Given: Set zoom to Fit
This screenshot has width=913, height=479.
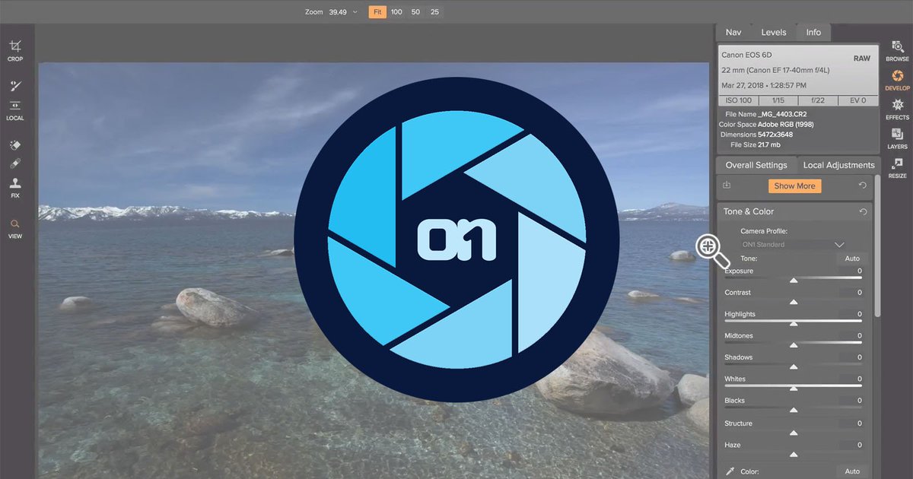Looking at the screenshot, I should (x=377, y=12).
